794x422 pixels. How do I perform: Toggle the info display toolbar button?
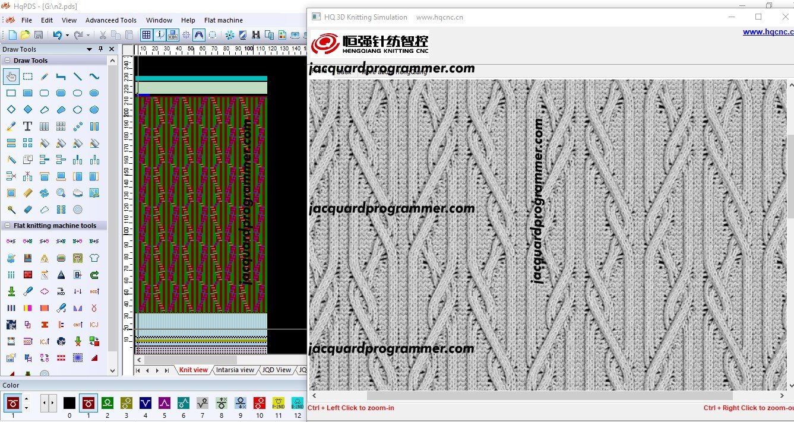(x=160, y=36)
